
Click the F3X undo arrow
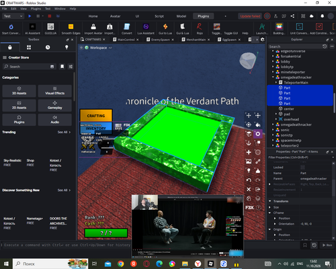(249, 180)
